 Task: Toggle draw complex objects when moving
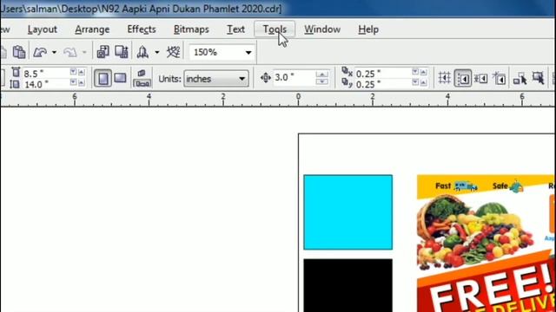tap(520, 78)
